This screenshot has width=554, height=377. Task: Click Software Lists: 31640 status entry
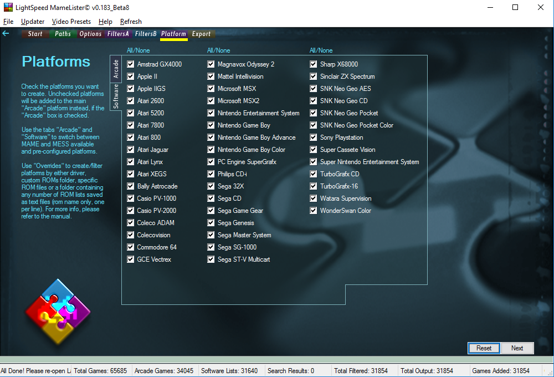pyautogui.click(x=229, y=371)
